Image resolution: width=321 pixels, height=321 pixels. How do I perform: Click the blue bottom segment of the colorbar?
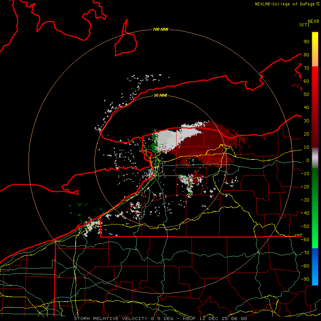pos(315,266)
